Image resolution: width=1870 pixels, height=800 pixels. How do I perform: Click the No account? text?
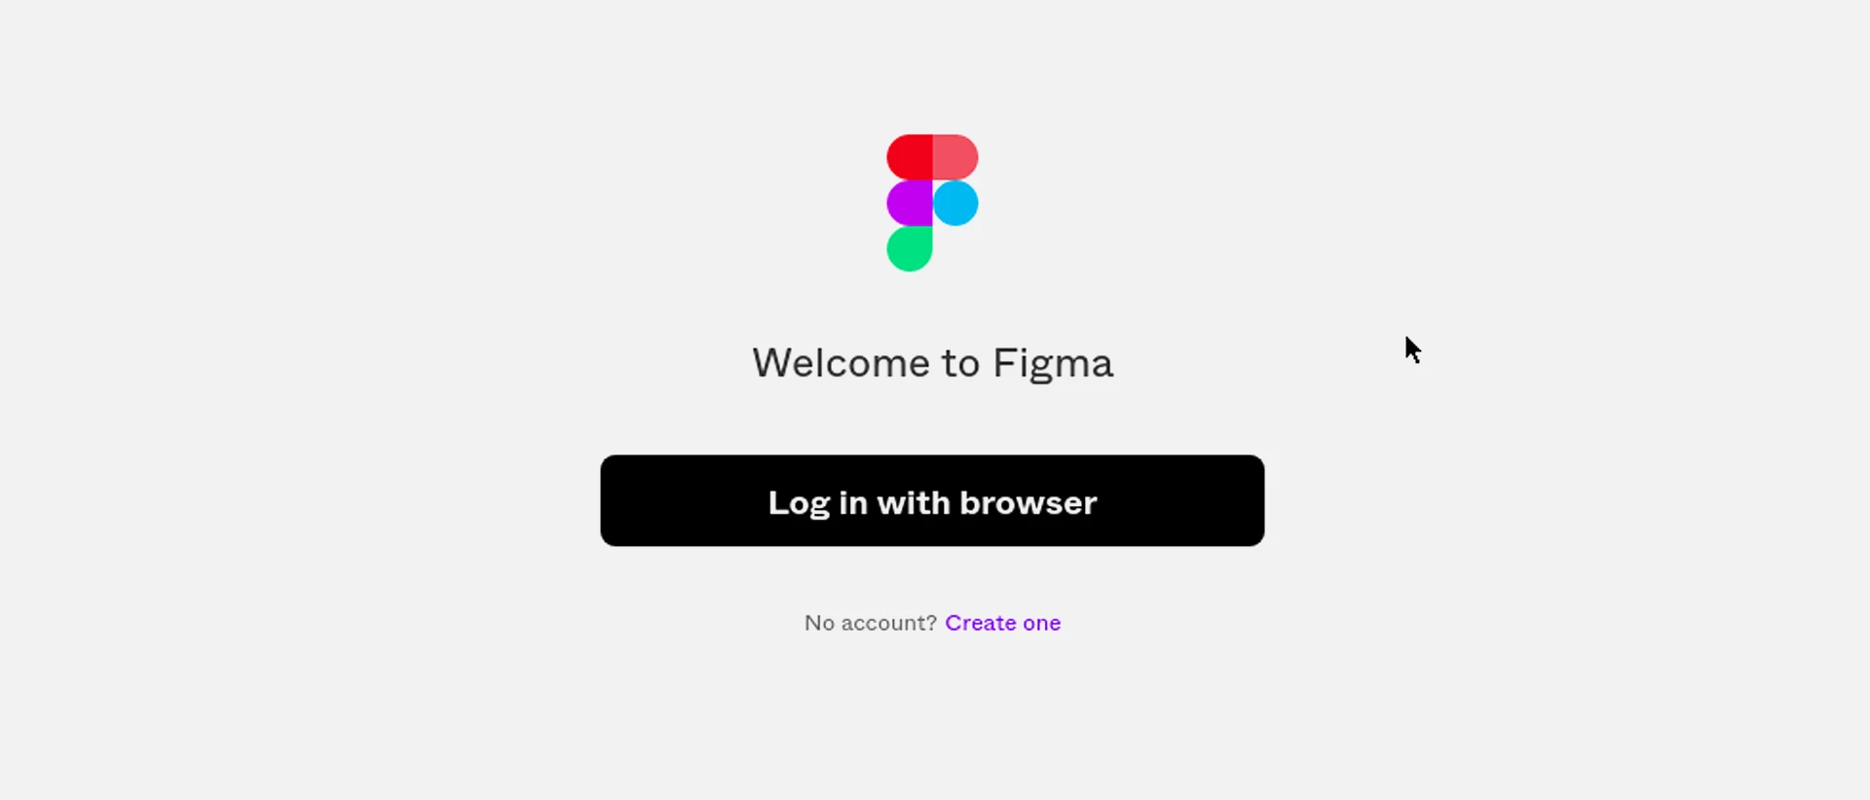click(x=870, y=623)
